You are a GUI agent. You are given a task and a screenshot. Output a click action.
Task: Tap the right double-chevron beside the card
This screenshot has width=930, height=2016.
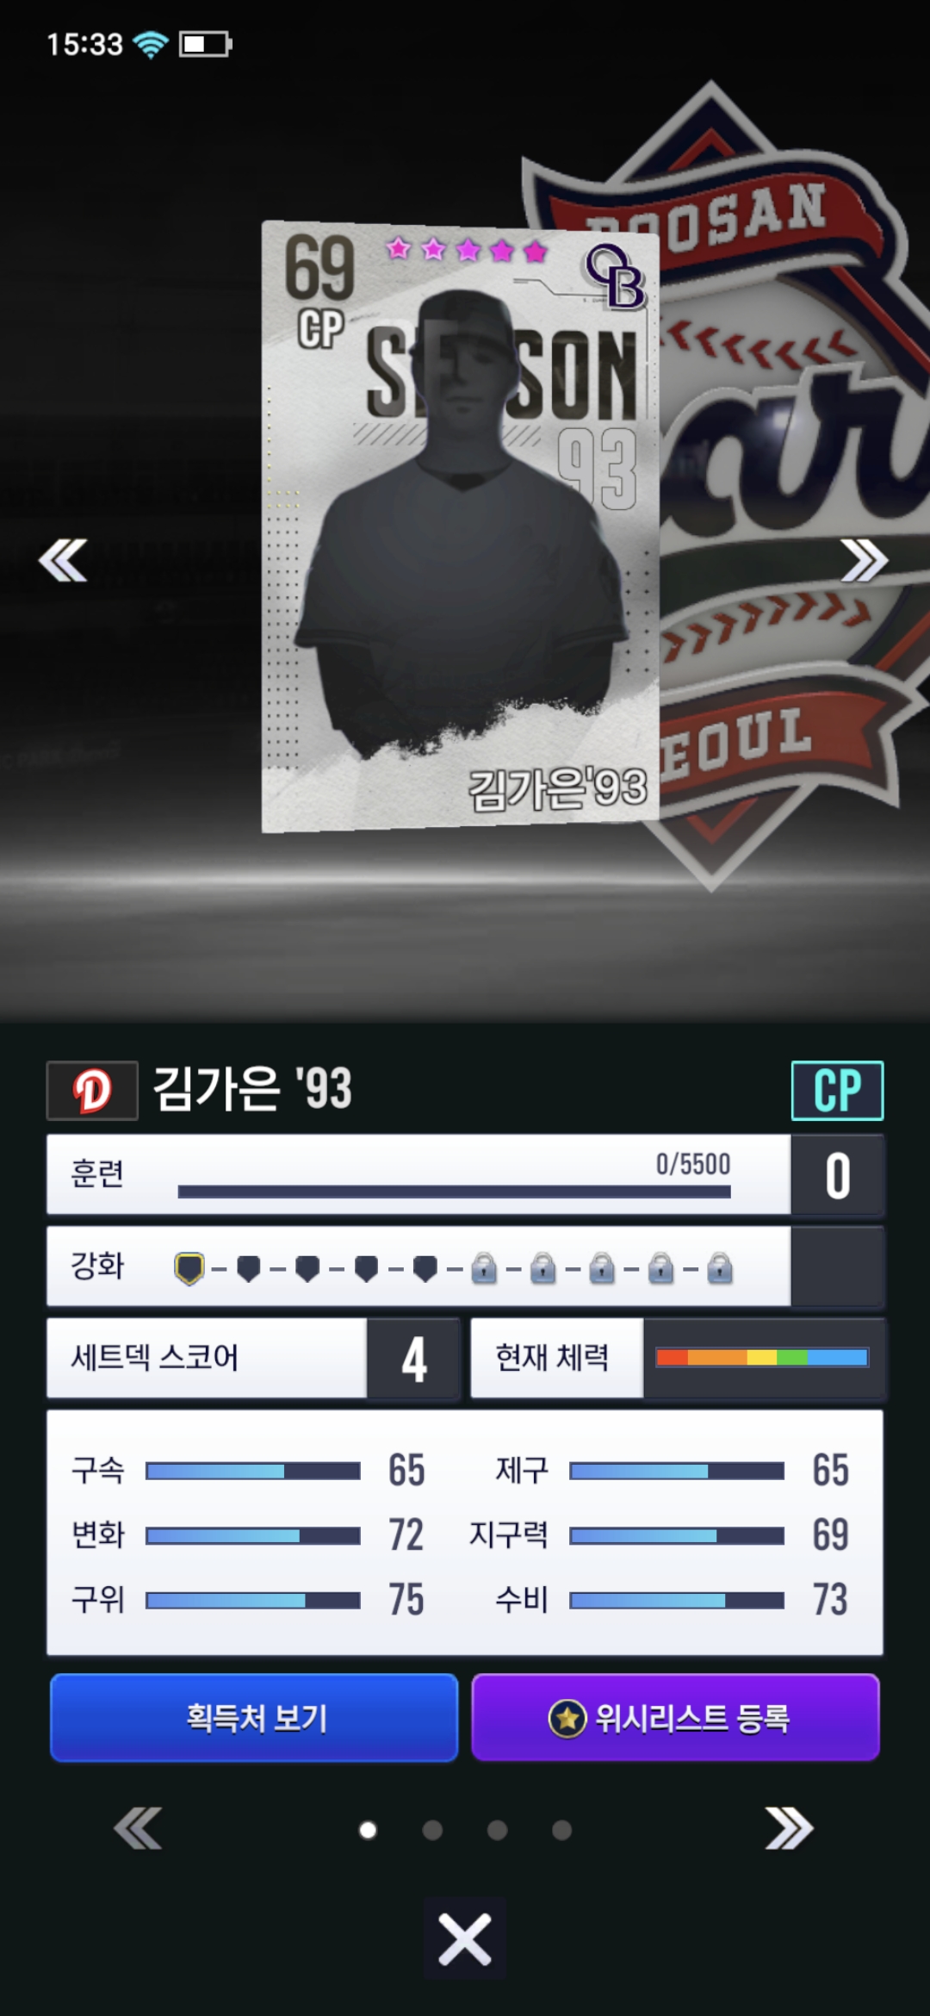pyautogui.click(x=865, y=561)
